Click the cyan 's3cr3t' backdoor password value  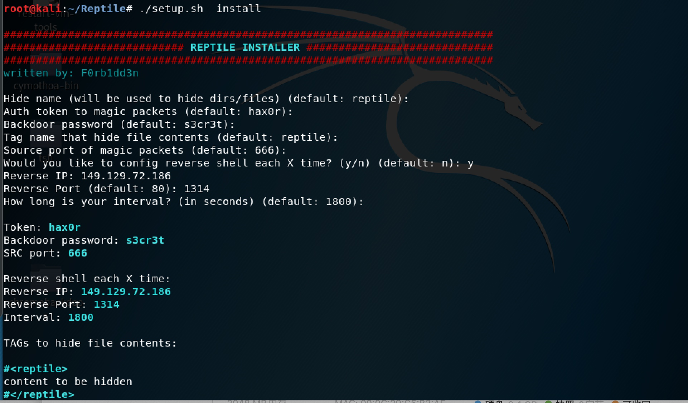[x=145, y=240]
